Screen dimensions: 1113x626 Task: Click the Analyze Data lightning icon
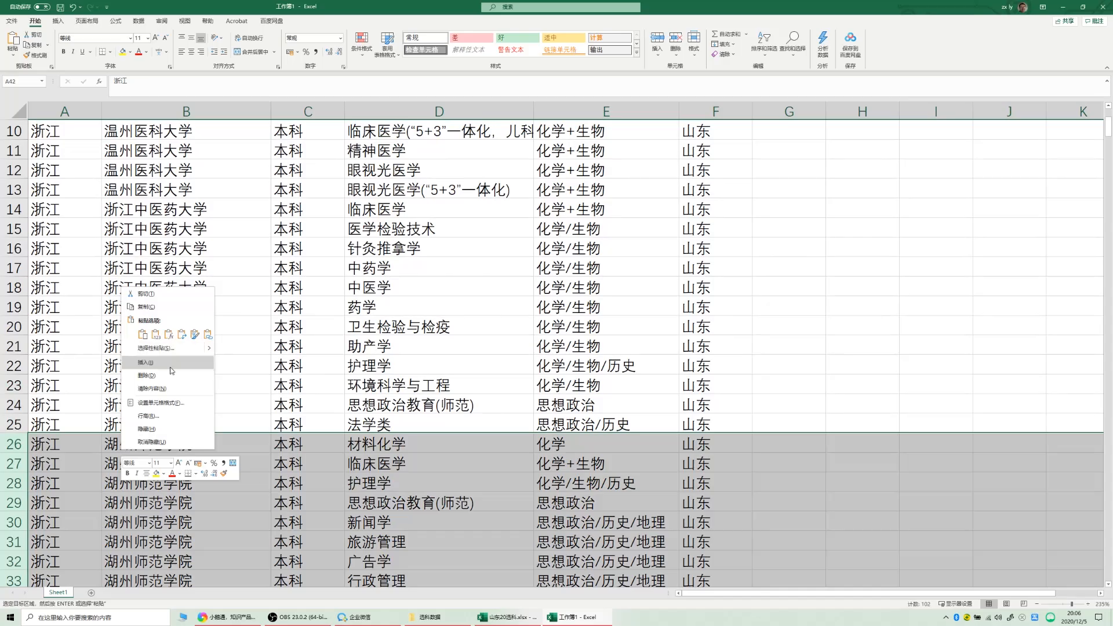click(823, 38)
